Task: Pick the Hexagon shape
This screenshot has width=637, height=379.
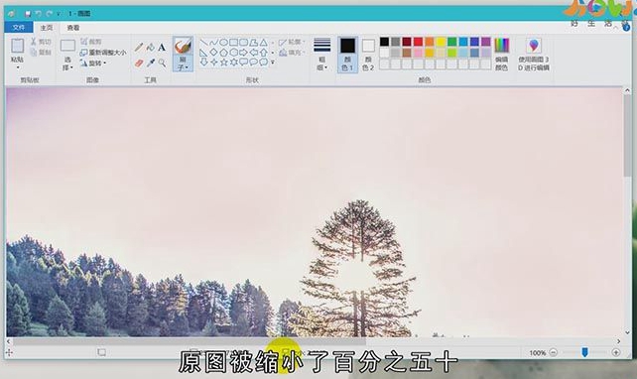Action: (233, 53)
